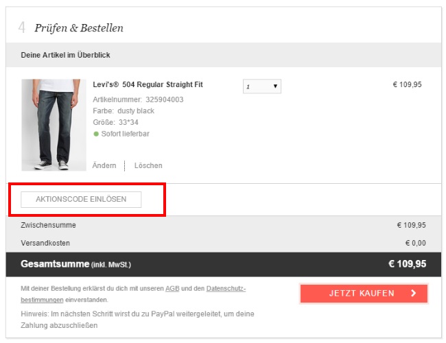Click the arrow icon on JETZT KAUFEN
This screenshot has width=446, height=343.
click(x=414, y=293)
